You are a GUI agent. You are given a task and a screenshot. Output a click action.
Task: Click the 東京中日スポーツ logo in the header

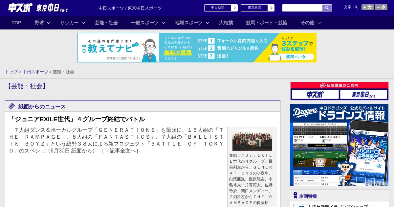(52, 8)
